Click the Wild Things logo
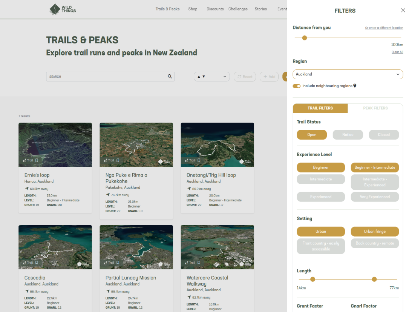Screen dimensions: 409x312 point(63,9)
